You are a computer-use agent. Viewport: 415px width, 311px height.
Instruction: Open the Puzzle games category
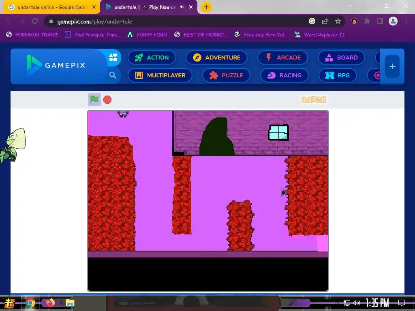(226, 75)
